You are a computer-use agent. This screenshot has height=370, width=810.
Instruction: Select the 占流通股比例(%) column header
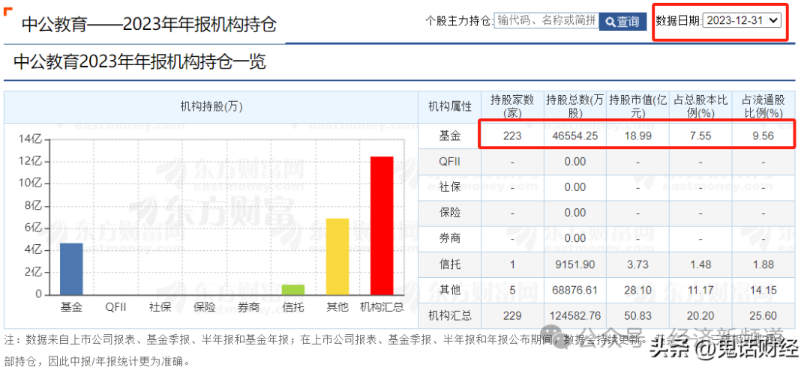[763, 107]
